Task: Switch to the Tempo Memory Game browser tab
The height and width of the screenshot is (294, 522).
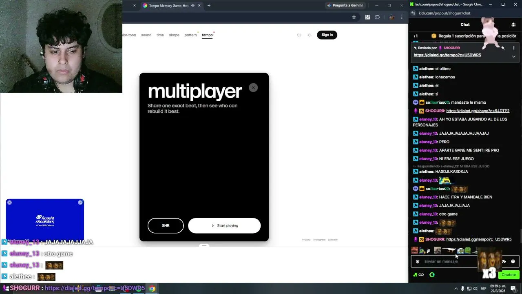Action: [x=171, y=6]
